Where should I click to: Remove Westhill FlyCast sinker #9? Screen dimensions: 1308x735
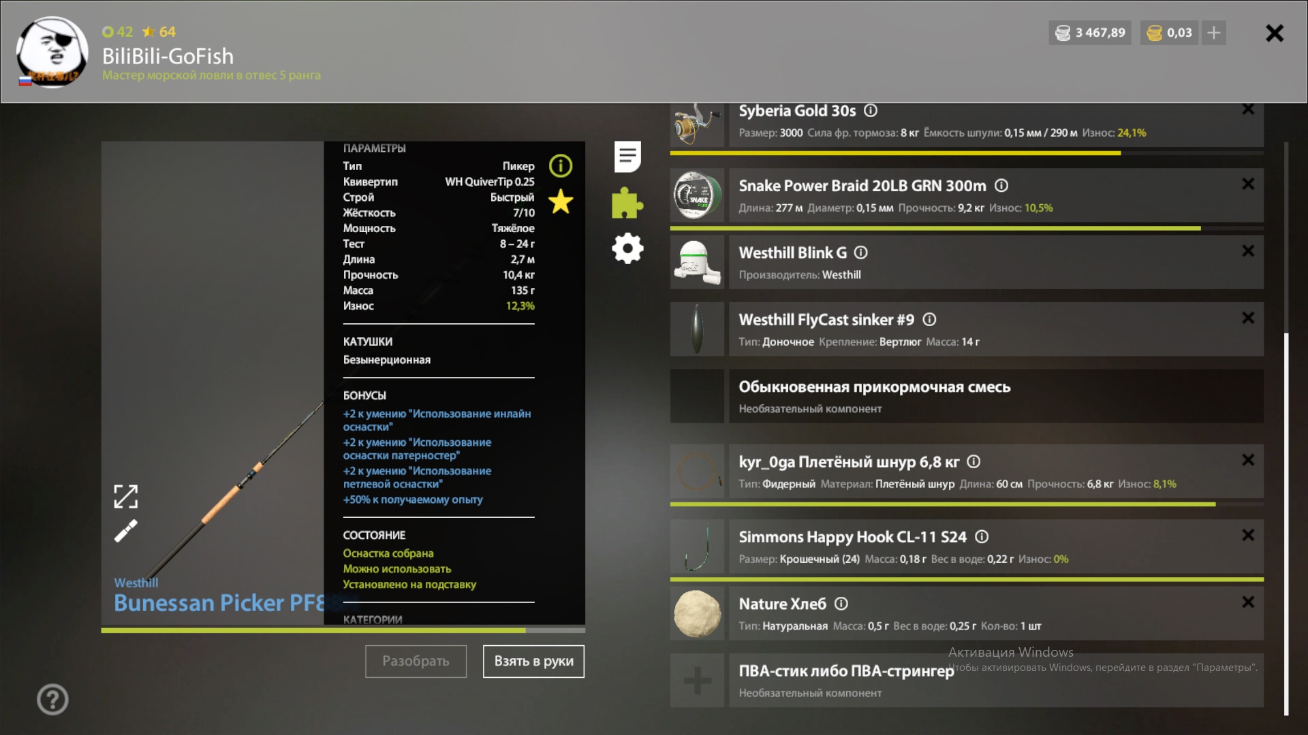coord(1248,318)
